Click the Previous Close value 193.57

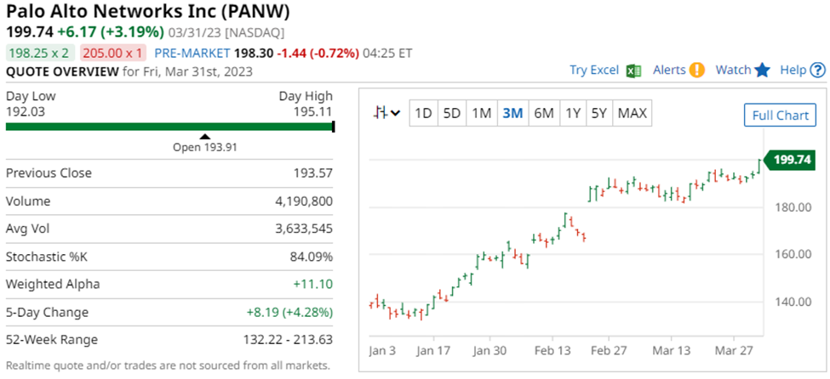coord(313,173)
